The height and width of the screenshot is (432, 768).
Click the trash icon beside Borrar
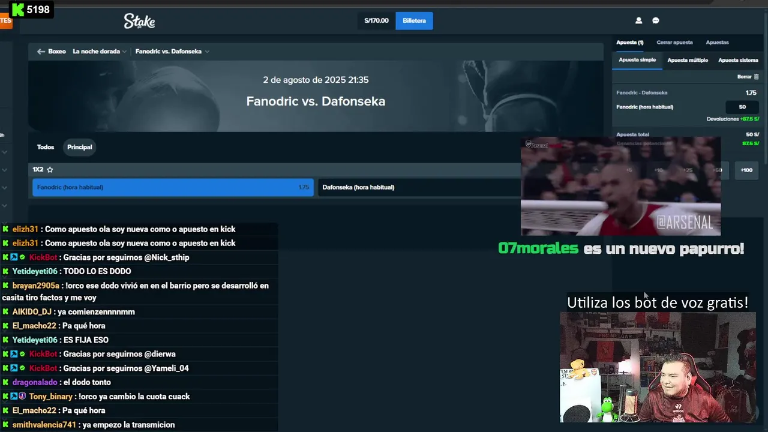point(756,77)
